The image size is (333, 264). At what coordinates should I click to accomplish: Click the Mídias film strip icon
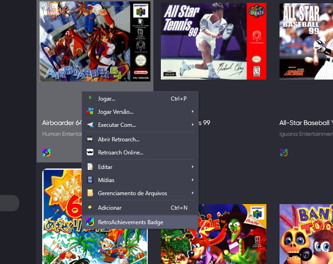[x=90, y=180]
